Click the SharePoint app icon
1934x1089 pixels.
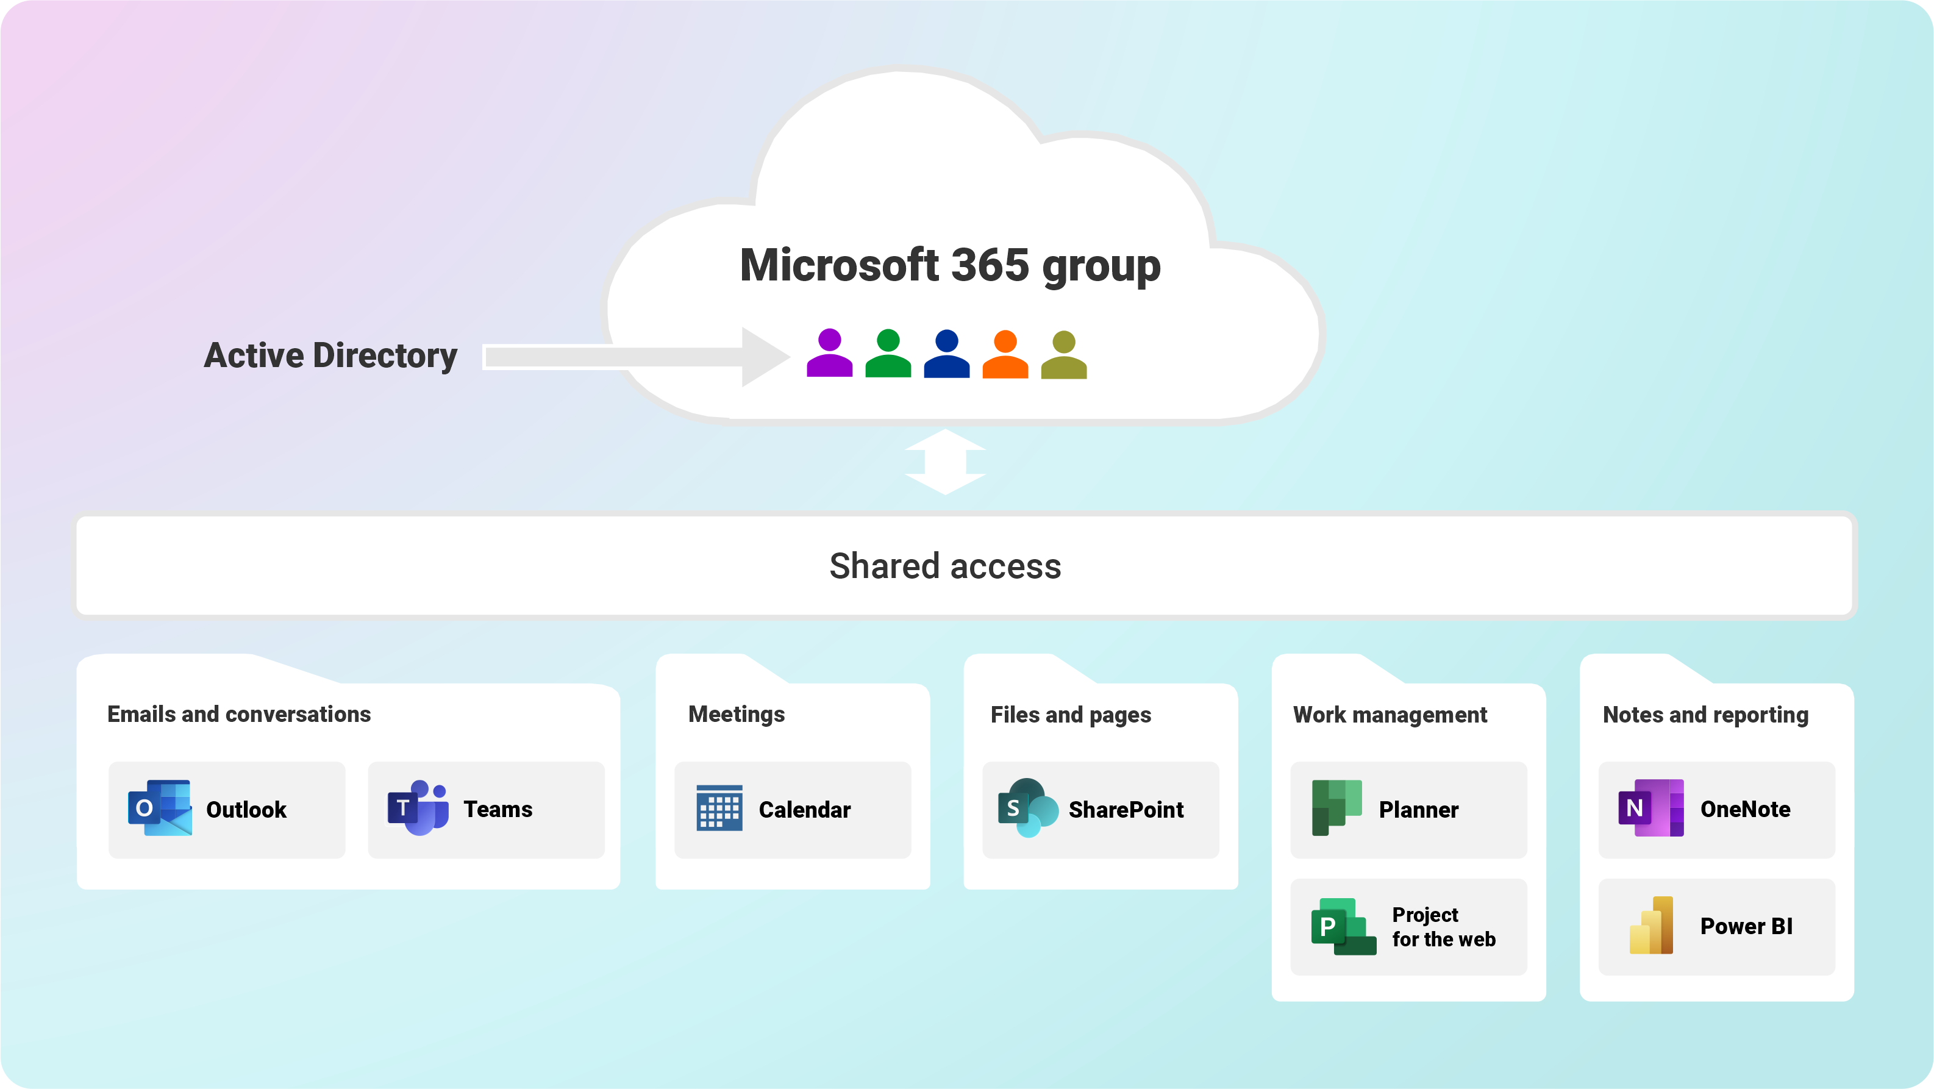(x=1028, y=808)
